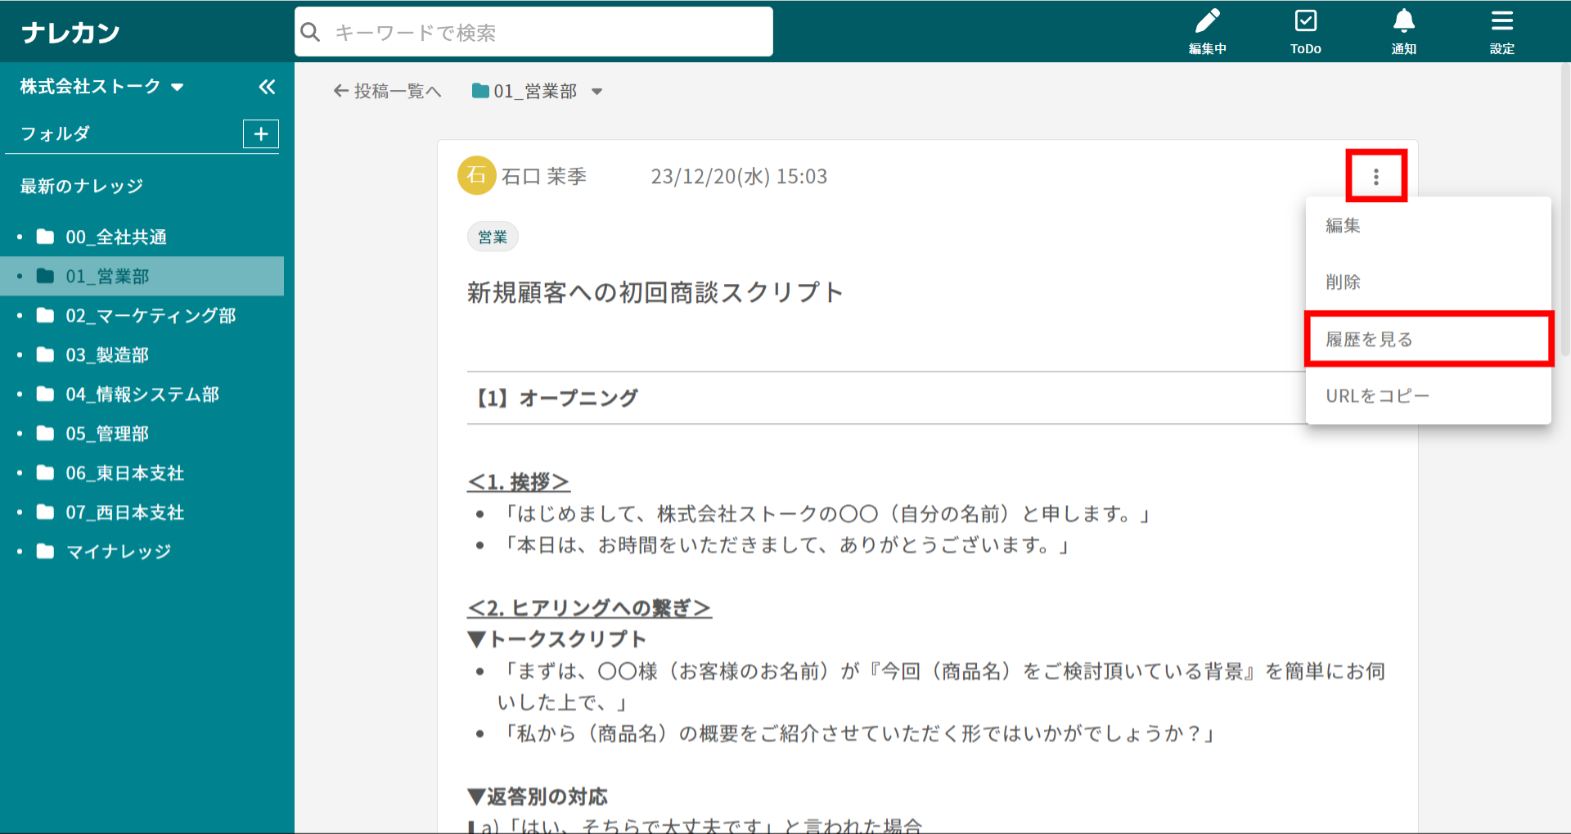Viewport: 1571px width, 834px height.
Task: Click the three-dot post options icon
Action: pyautogui.click(x=1376, y=177)
